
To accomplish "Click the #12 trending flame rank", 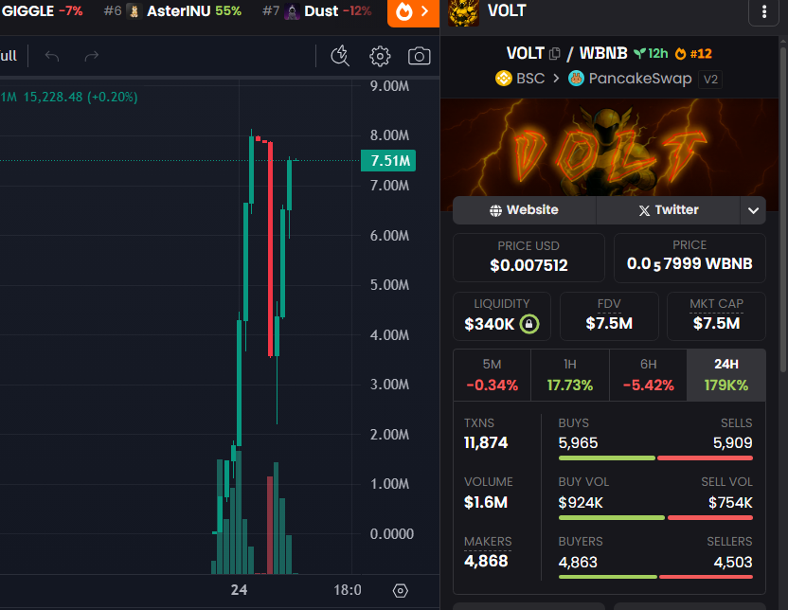I will (x=693, y=54).
